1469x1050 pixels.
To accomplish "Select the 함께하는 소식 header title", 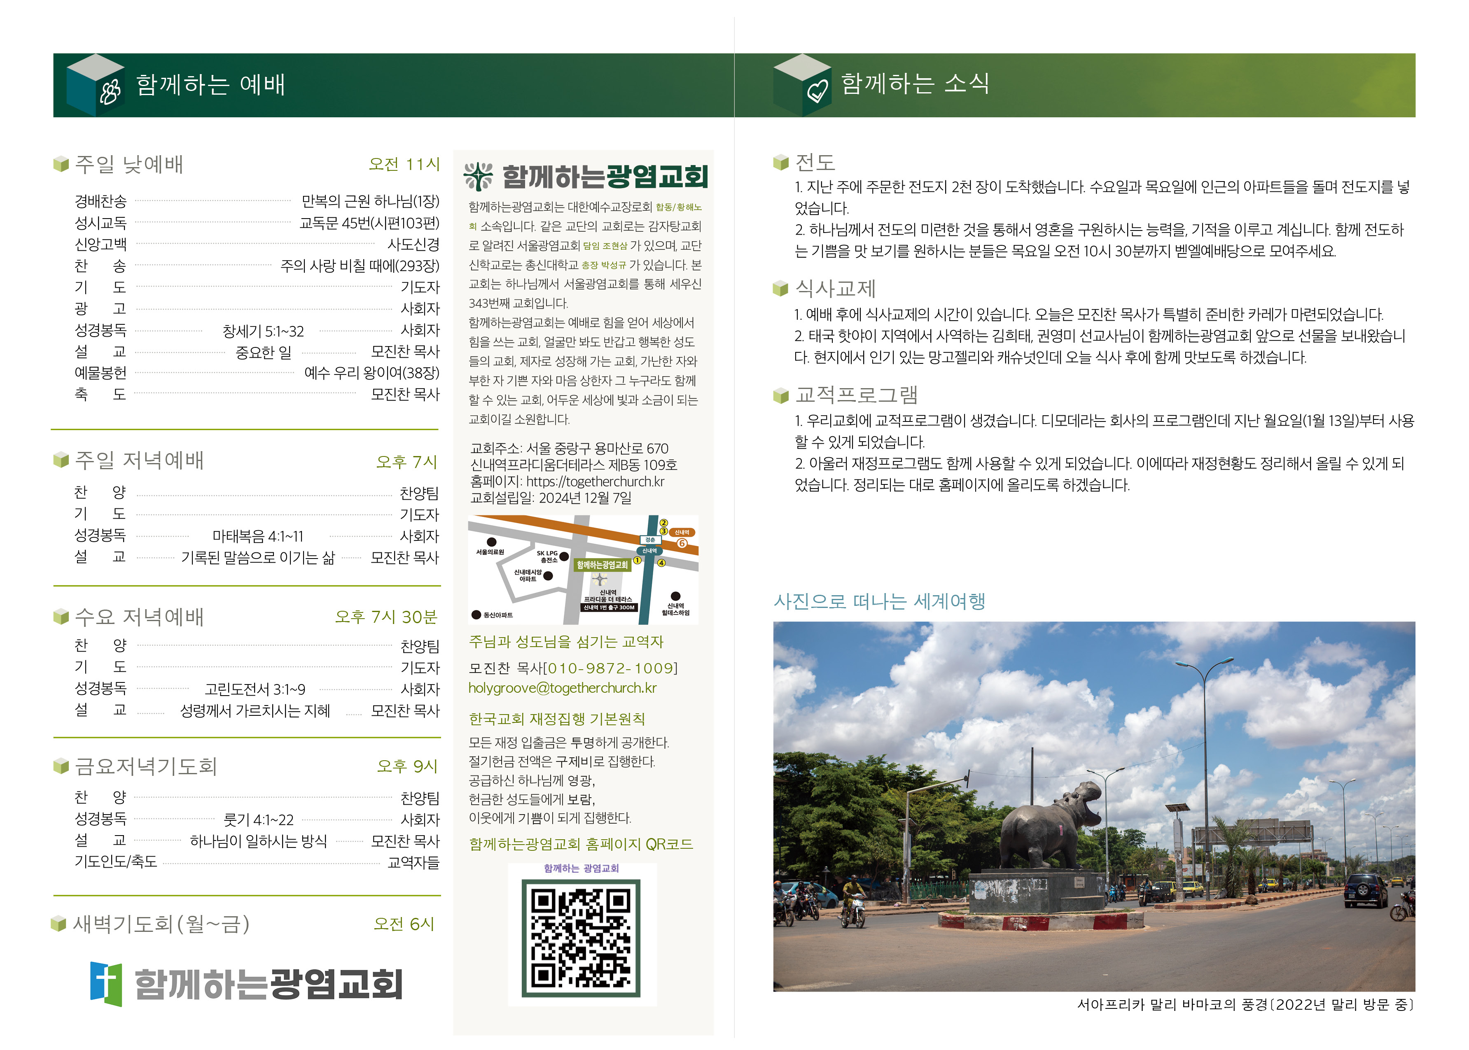I will point(915,84).
